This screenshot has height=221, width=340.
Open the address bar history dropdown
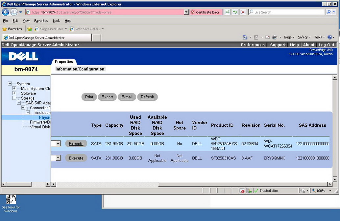point(186,12)
